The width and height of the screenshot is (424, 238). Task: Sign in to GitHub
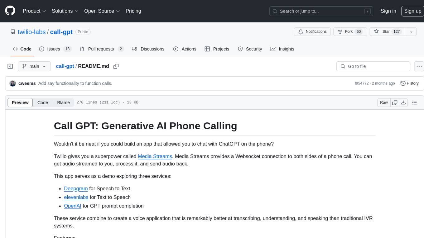click(x=388, y=11)
